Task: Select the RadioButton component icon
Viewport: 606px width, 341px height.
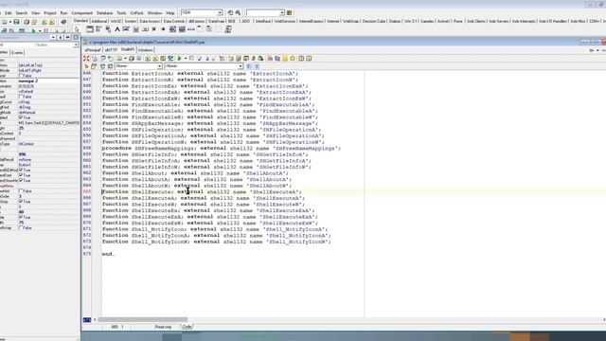Action: (163, 29)
